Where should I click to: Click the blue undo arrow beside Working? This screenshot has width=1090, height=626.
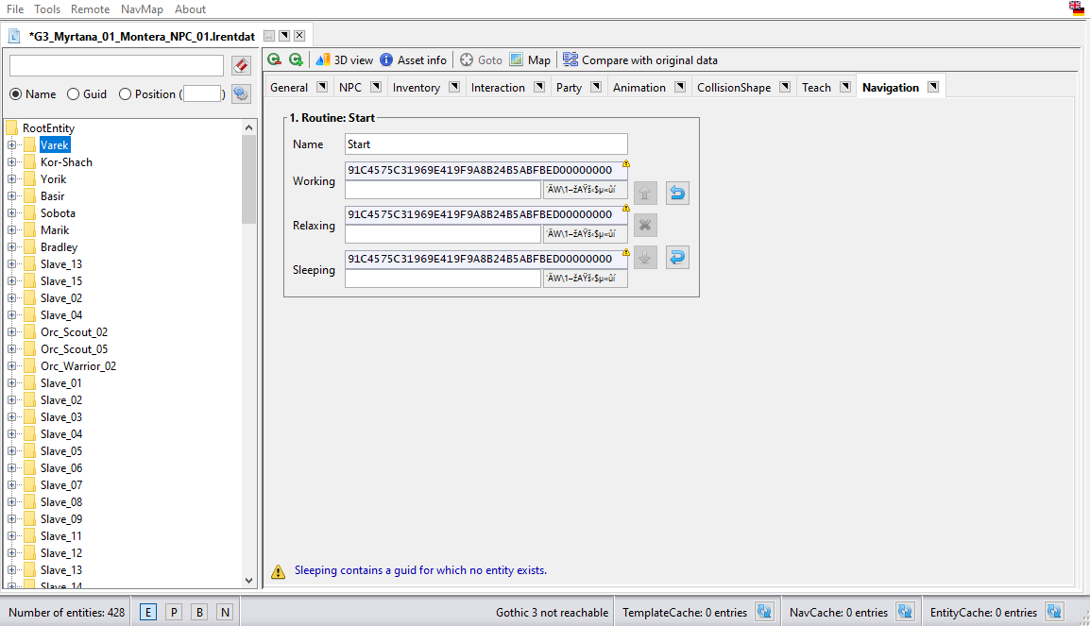coord(677,194)
